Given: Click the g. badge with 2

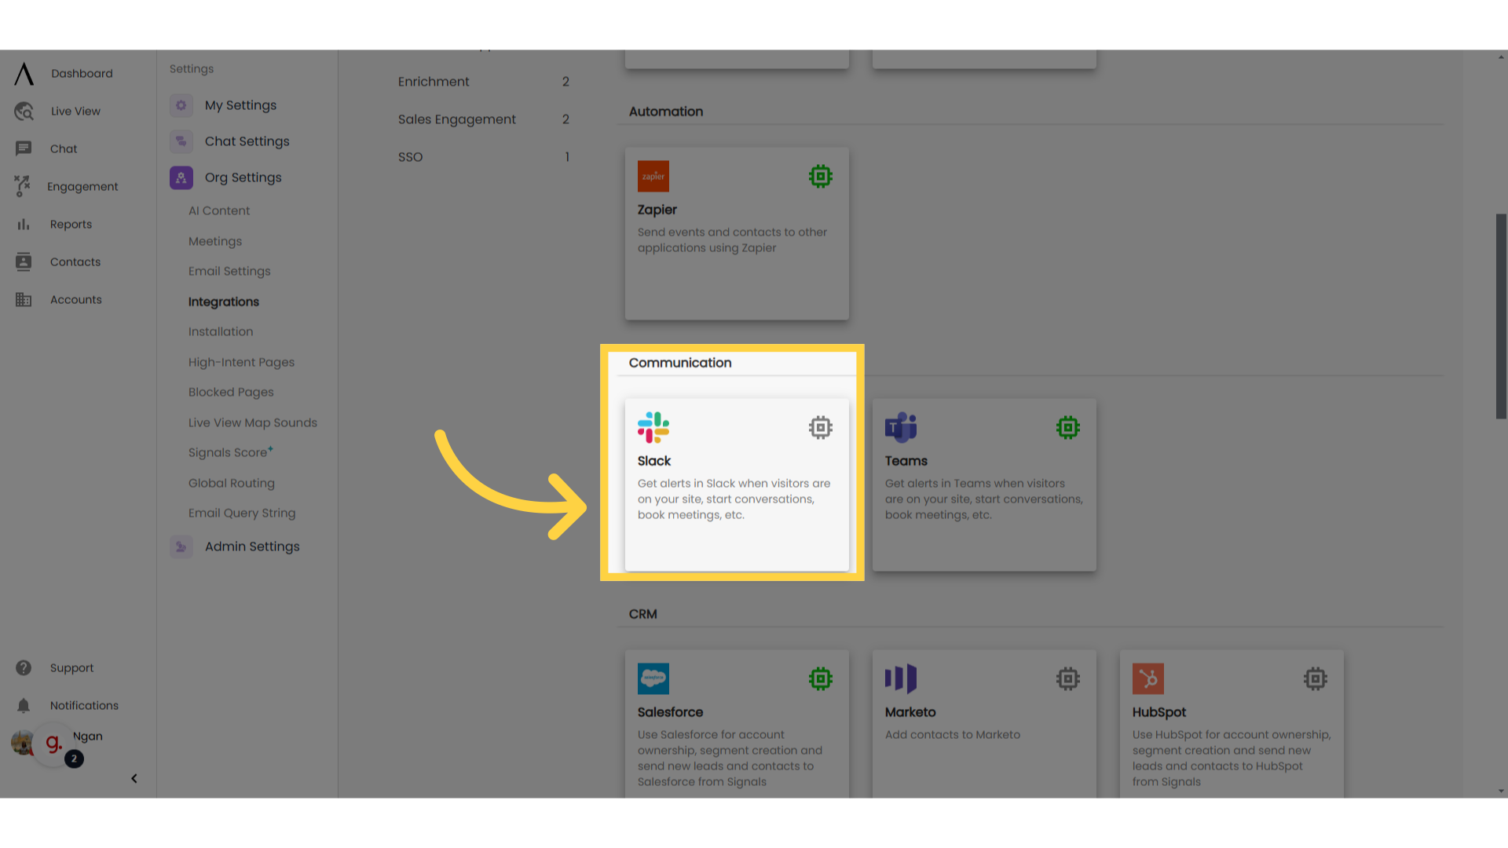Looking at the screenshot, I should [55, 744].
